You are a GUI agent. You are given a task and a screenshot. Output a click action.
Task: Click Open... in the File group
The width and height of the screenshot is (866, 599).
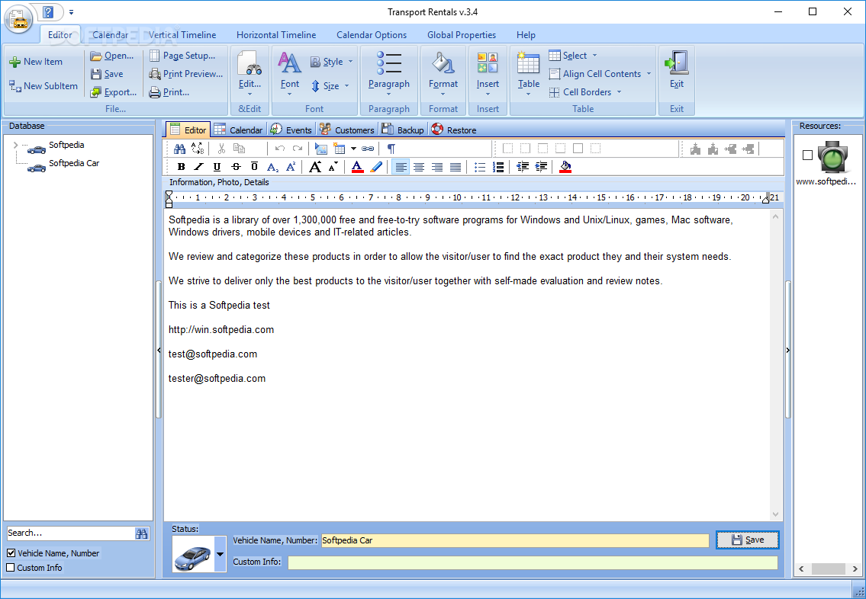click(x=112, y=56)
